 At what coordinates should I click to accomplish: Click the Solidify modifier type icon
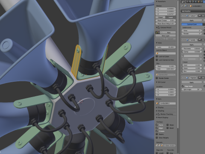pyautogui.click(x=187, y=40)
